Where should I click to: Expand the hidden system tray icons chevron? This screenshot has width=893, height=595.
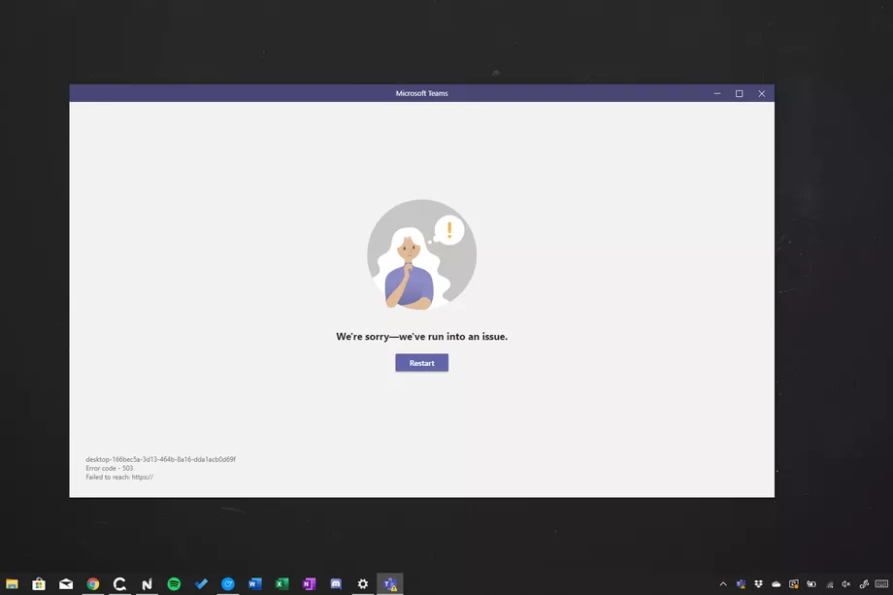[723, 583]
